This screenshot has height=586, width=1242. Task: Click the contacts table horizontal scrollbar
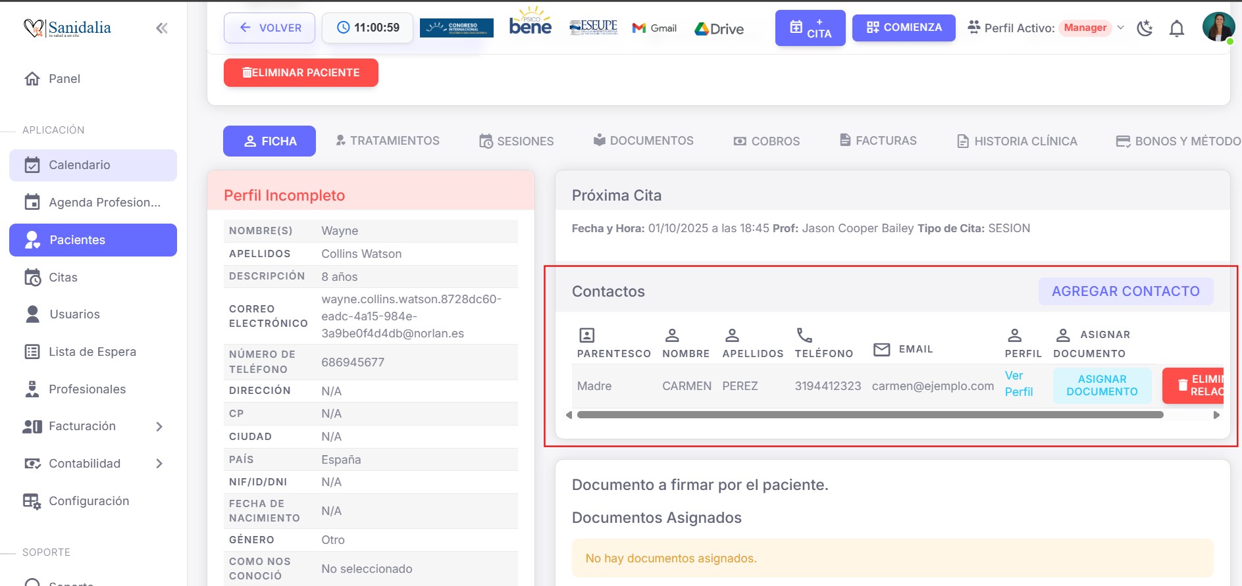pyautogui.click(x=869, y=415)
